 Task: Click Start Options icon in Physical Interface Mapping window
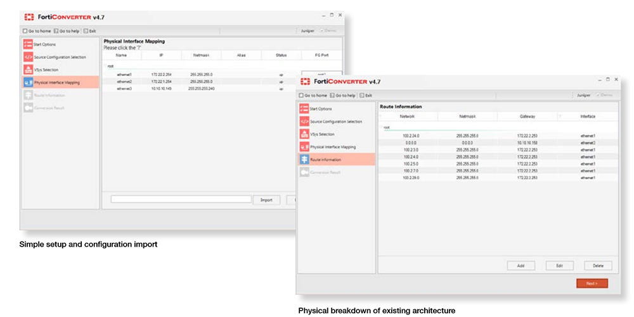[x=28, y=44]
